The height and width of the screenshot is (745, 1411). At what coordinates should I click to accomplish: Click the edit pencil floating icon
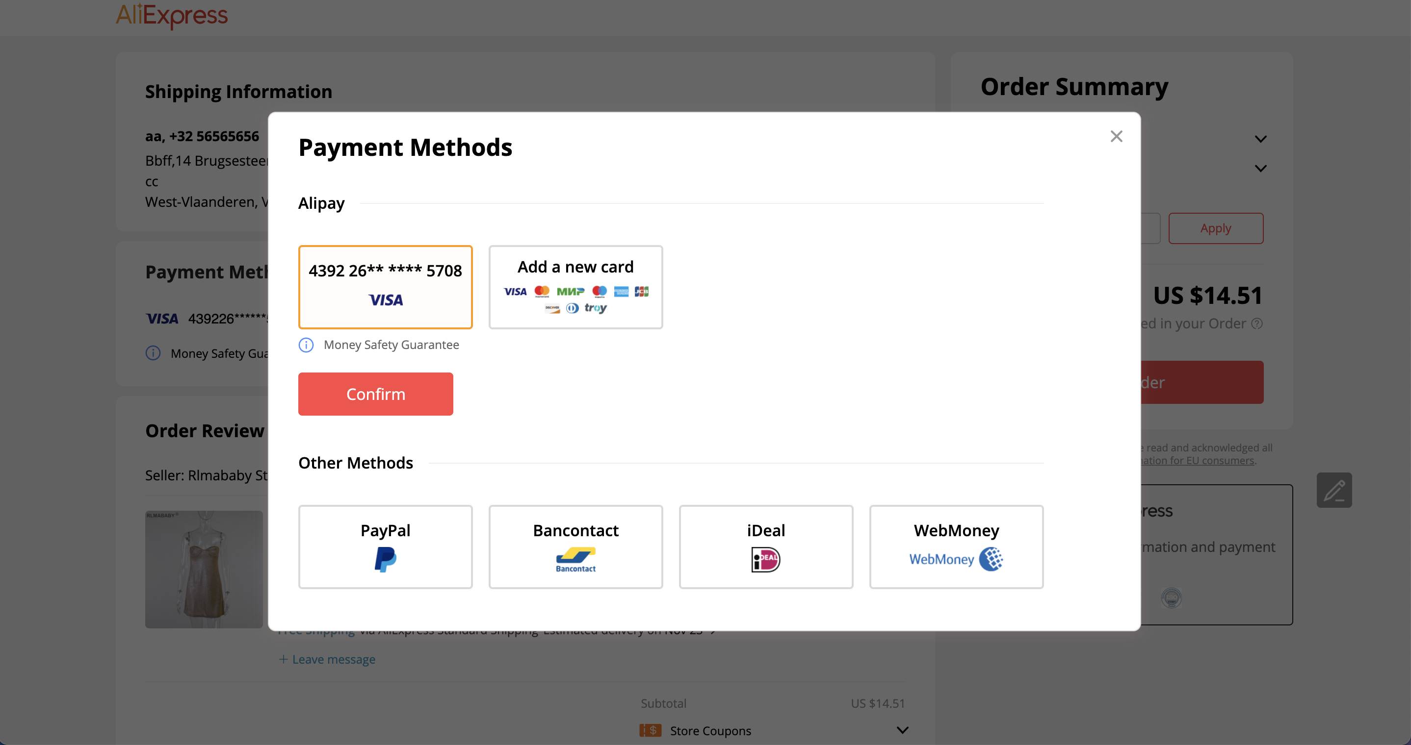click(x=1334, y=490)
